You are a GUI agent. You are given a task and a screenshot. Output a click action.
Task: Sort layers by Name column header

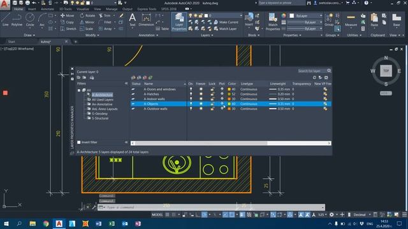click(x=164, y=83)
